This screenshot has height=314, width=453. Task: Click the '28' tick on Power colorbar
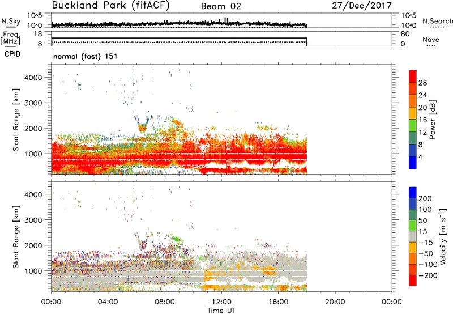click(422, 83)
